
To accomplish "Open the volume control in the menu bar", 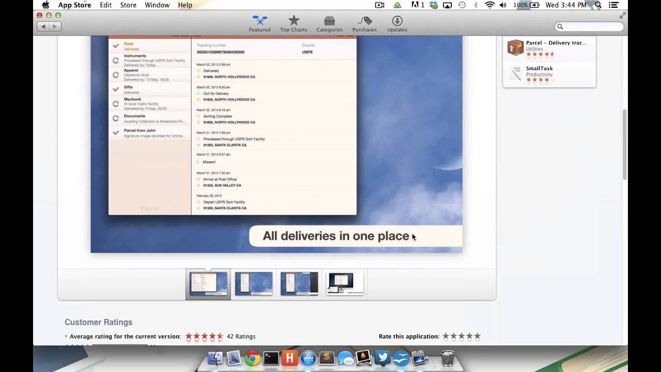I will coord(504,5).
